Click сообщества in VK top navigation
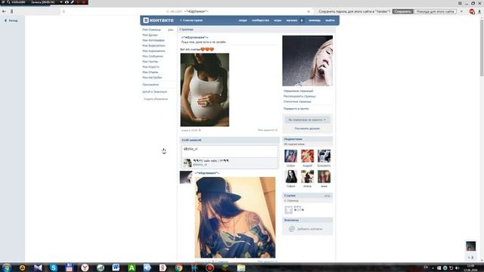This screenshot has width=484, height=272. [260, 20]
